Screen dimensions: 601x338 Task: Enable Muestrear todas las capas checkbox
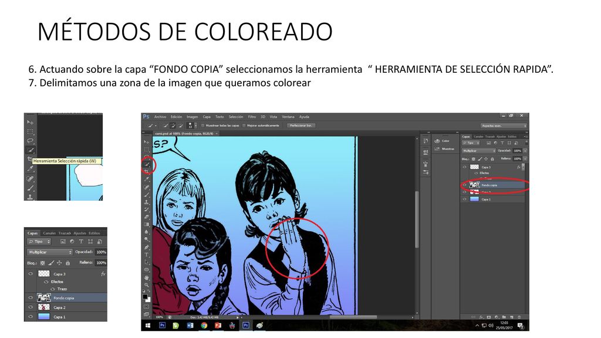click(x=202, y=126)
